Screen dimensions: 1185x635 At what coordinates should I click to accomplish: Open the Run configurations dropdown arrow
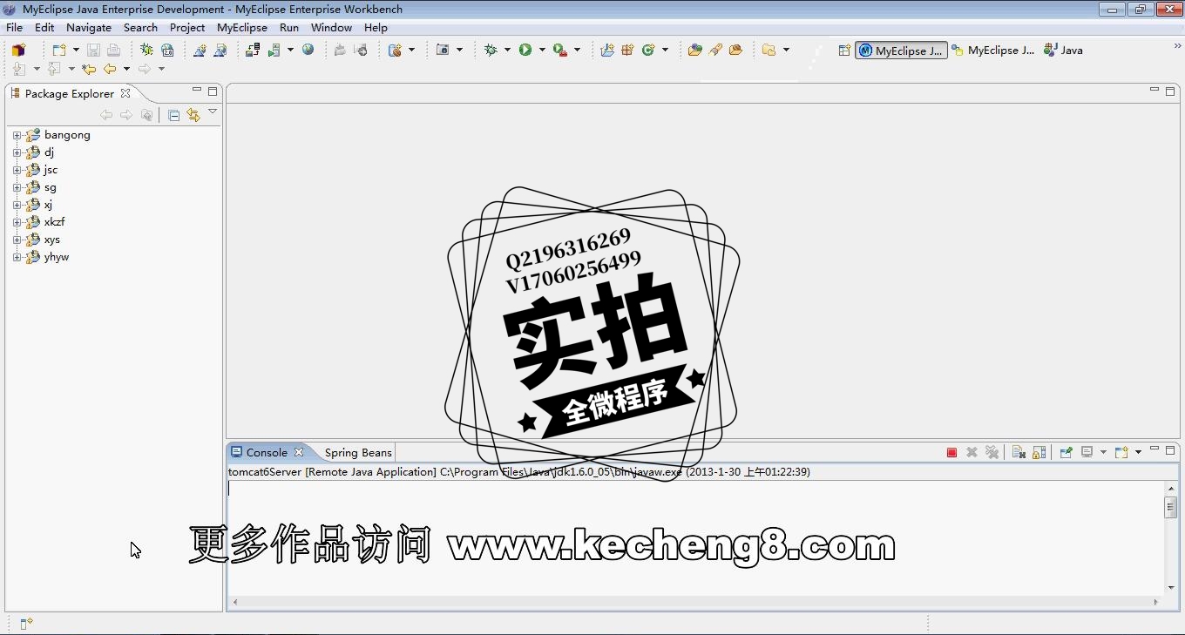tap(542, 50)
